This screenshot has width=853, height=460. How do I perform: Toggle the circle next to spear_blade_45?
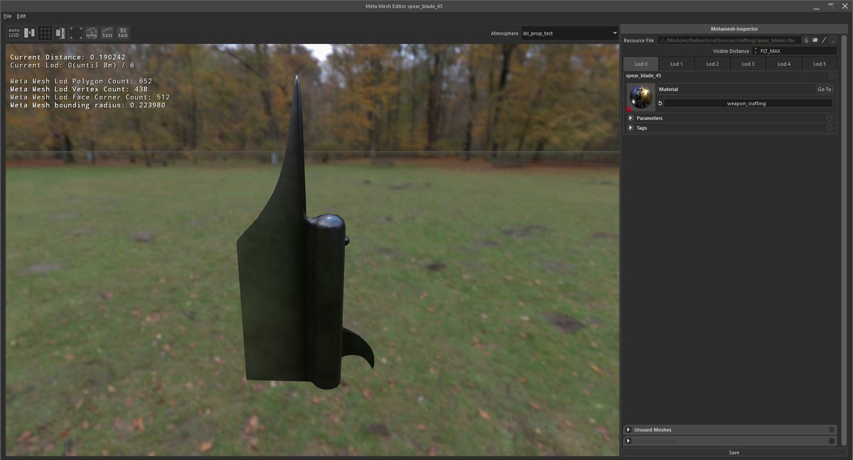point(831,75)
